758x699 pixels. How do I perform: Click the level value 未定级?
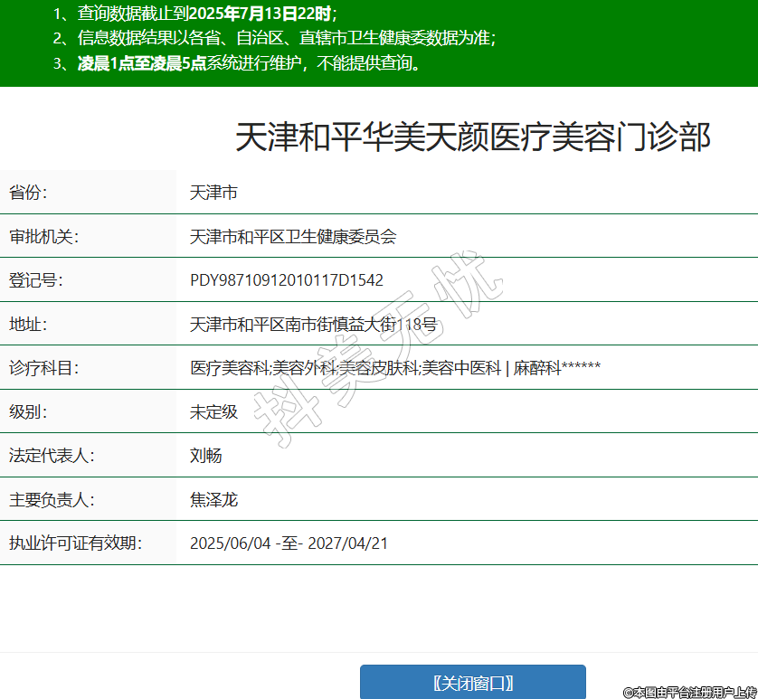coord(213,411)
